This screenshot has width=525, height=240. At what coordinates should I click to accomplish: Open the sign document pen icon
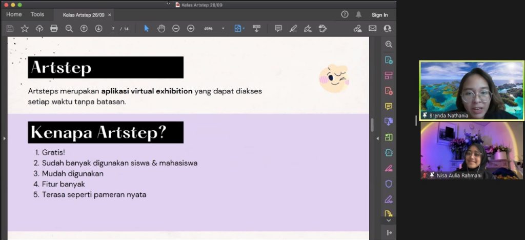tap(308, 28)
